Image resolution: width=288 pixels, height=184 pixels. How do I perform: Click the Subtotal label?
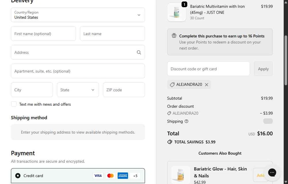click(174, 98)
